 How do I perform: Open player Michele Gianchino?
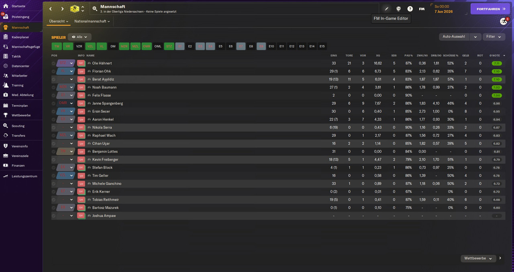click(107, 184)
